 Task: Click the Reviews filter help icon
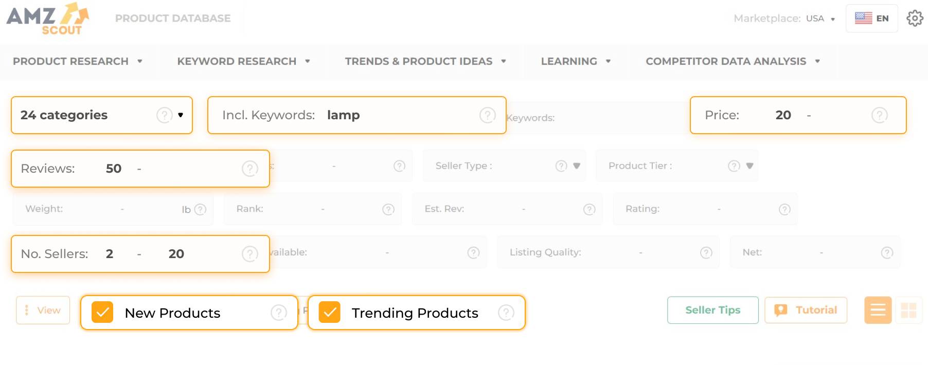pos(250,169)
